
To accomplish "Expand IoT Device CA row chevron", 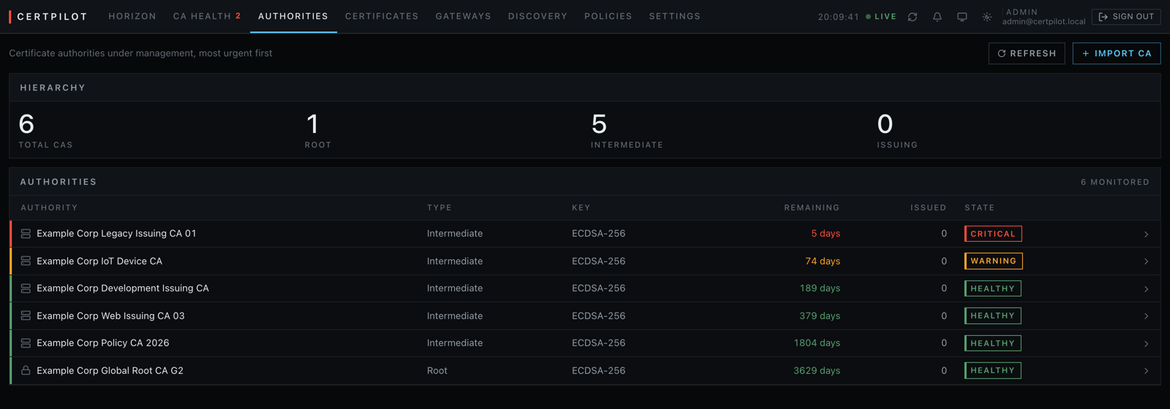I will 1146,261.
